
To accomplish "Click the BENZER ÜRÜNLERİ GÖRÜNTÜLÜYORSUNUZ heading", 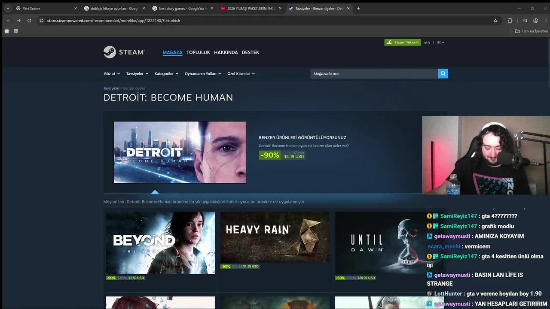I will [302, 138].
